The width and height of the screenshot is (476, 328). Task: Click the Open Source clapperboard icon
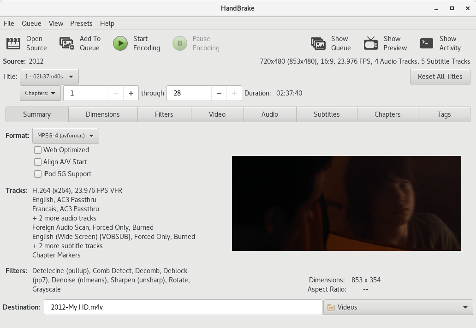[13, 43]
